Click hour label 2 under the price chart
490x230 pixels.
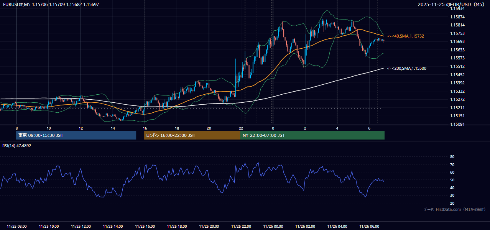tap(305, 128)
